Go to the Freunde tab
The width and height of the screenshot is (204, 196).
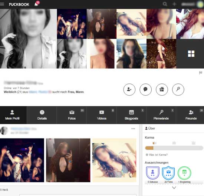click(191, 115)
